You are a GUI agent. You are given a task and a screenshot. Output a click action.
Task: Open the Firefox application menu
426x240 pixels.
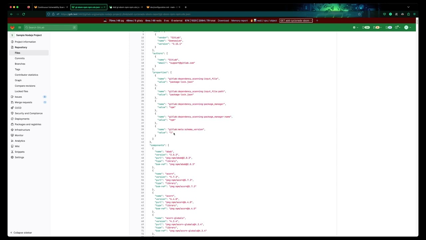click(x=414, y=14)
